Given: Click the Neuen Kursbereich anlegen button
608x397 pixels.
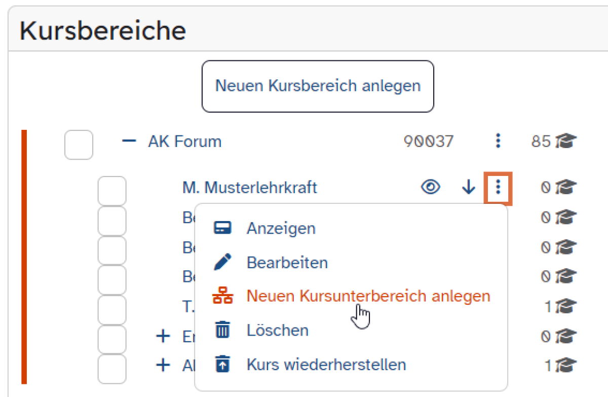Looking at the screenshot, I should (x=318, y=86).
